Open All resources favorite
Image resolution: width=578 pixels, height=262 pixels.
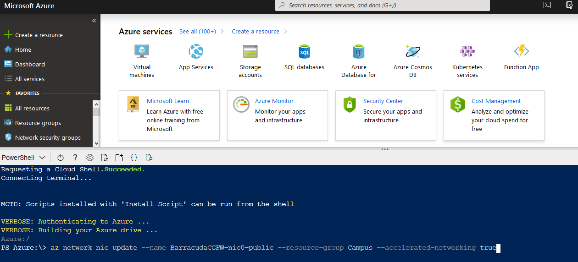[32, 108]
